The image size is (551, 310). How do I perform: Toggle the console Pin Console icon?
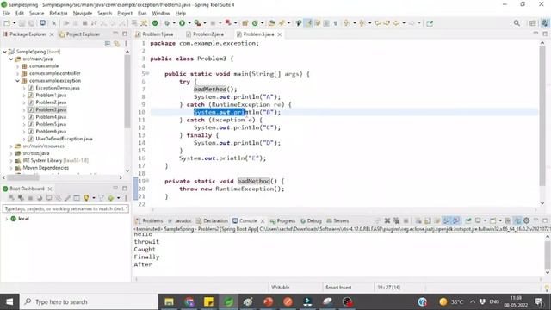coord(468,220)
